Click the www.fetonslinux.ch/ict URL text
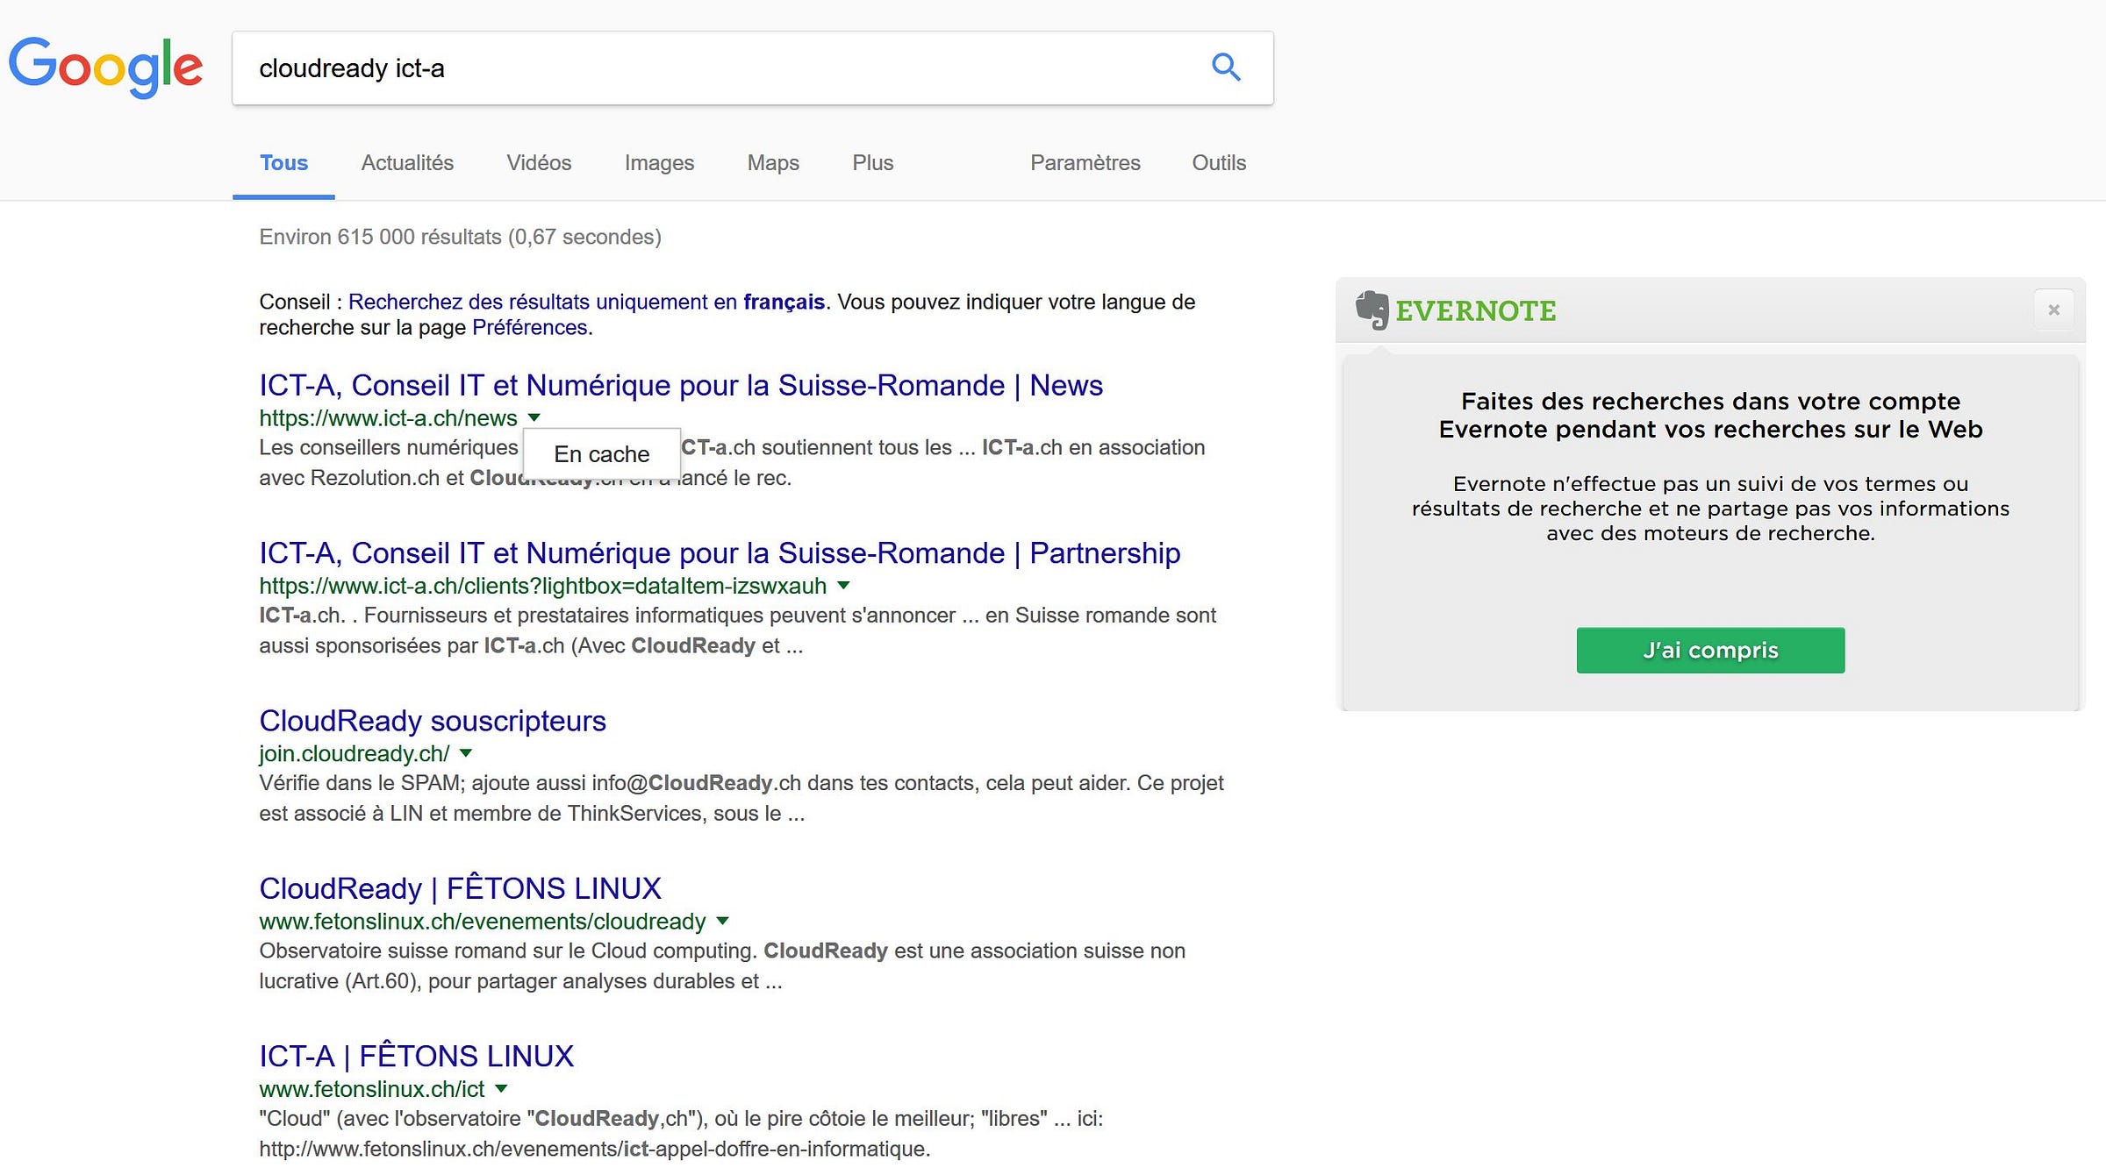 pyautogui.click(x=372, y=1089)
